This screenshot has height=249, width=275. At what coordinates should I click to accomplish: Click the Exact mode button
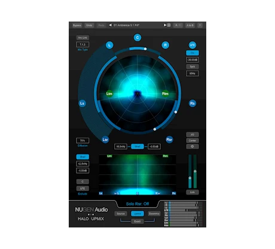[x=137, y=221]
